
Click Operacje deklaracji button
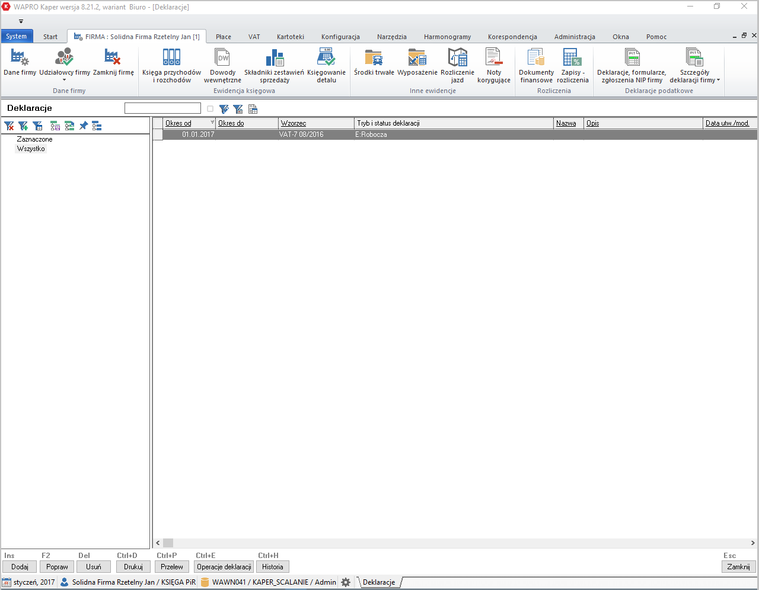[x=224, y=567]
